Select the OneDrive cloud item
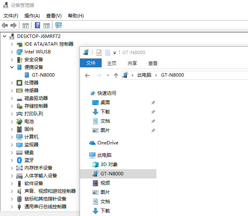The height and width of the screenshot is (216, 248). [108, 143]
